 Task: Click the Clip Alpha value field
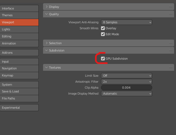[126, 88]
